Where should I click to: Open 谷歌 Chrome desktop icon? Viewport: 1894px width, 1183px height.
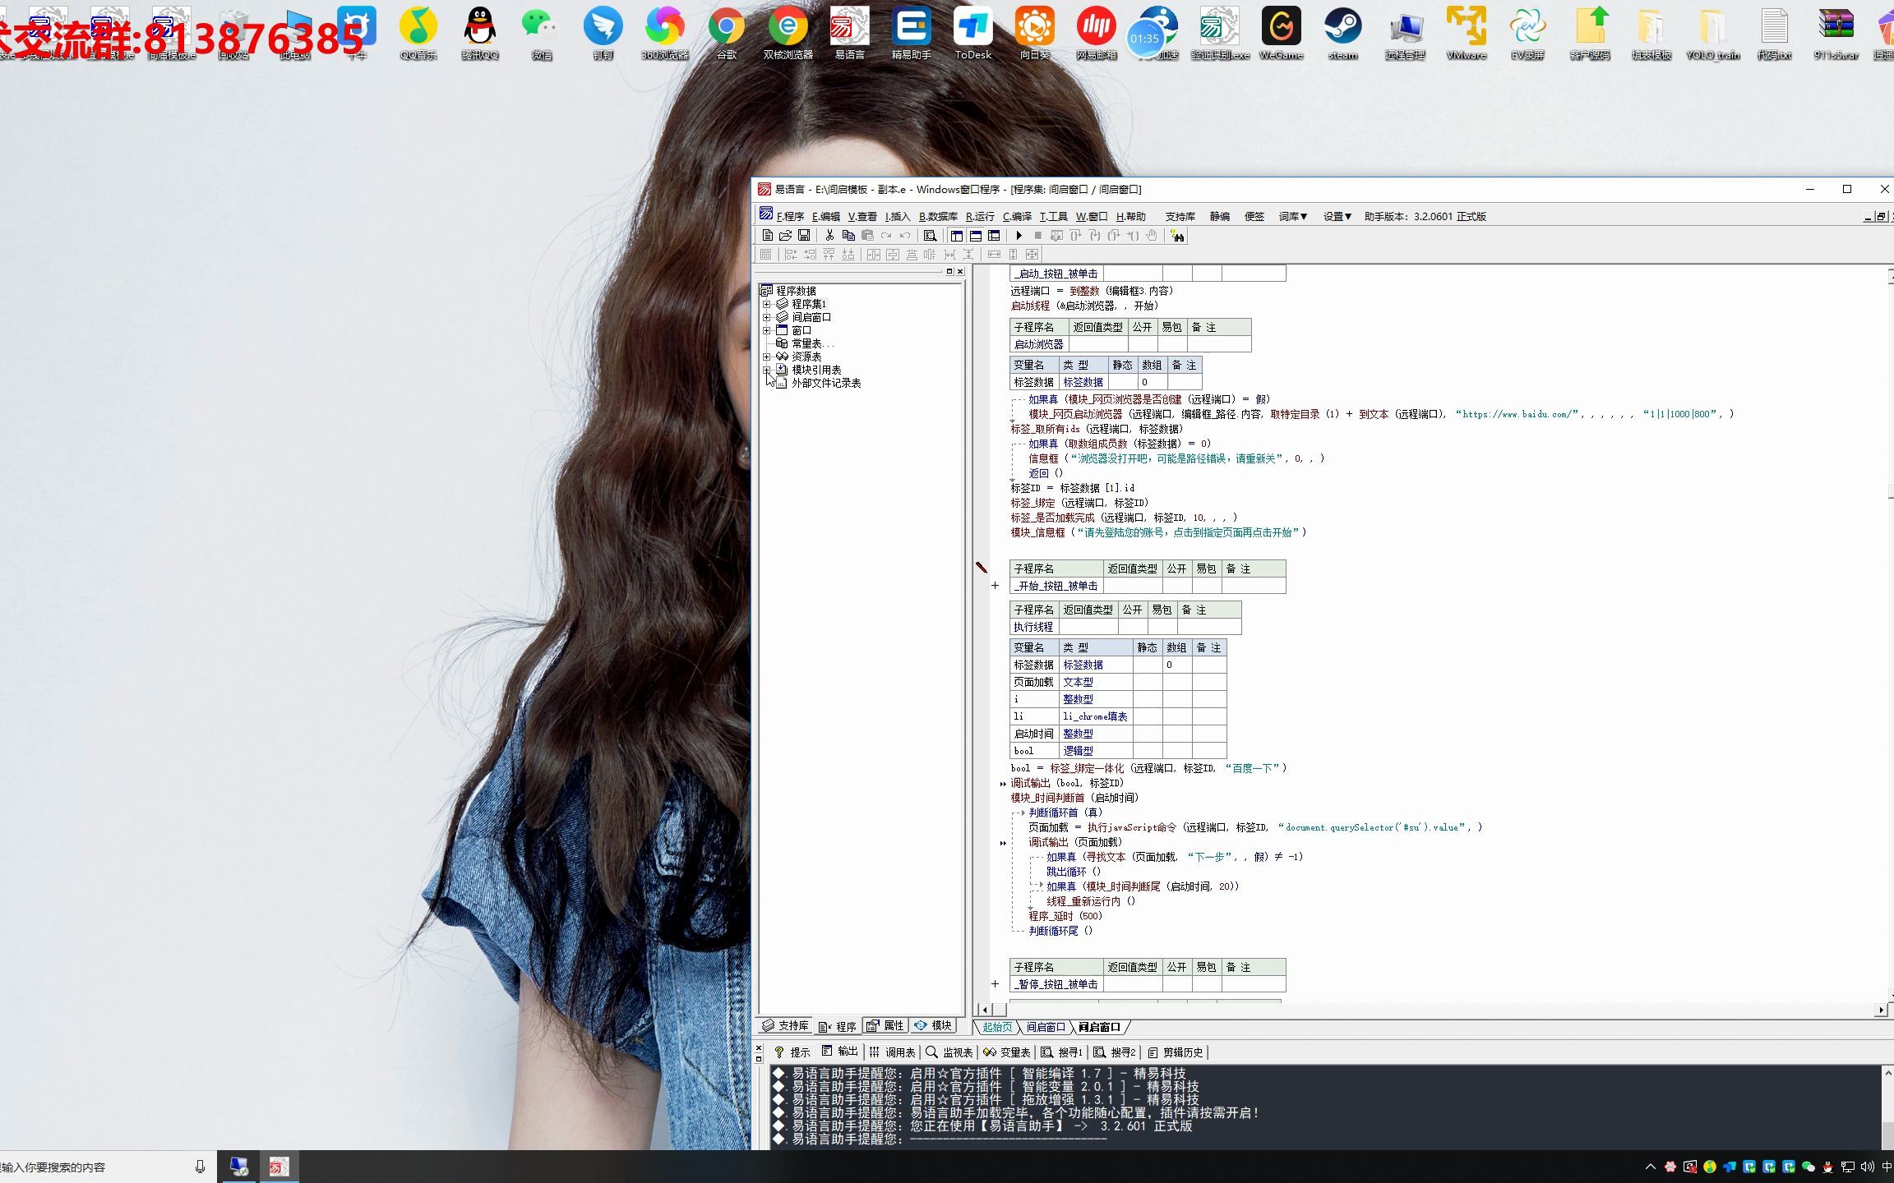[x=727, y=33]
